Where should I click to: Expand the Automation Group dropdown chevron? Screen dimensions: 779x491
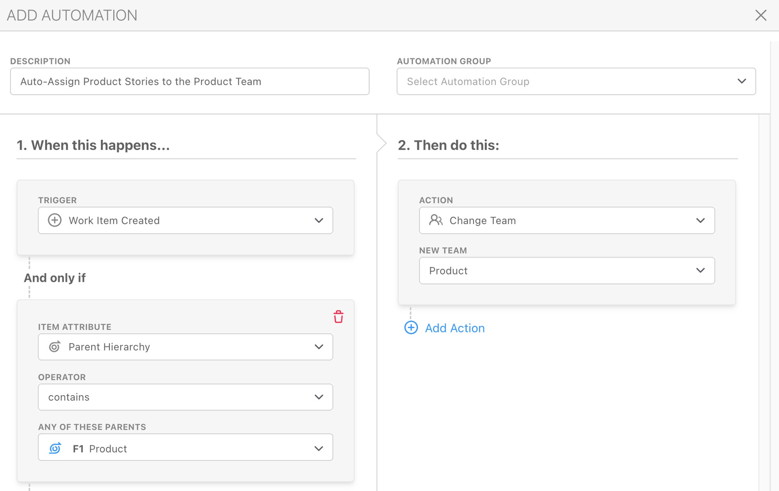[741, 82]
